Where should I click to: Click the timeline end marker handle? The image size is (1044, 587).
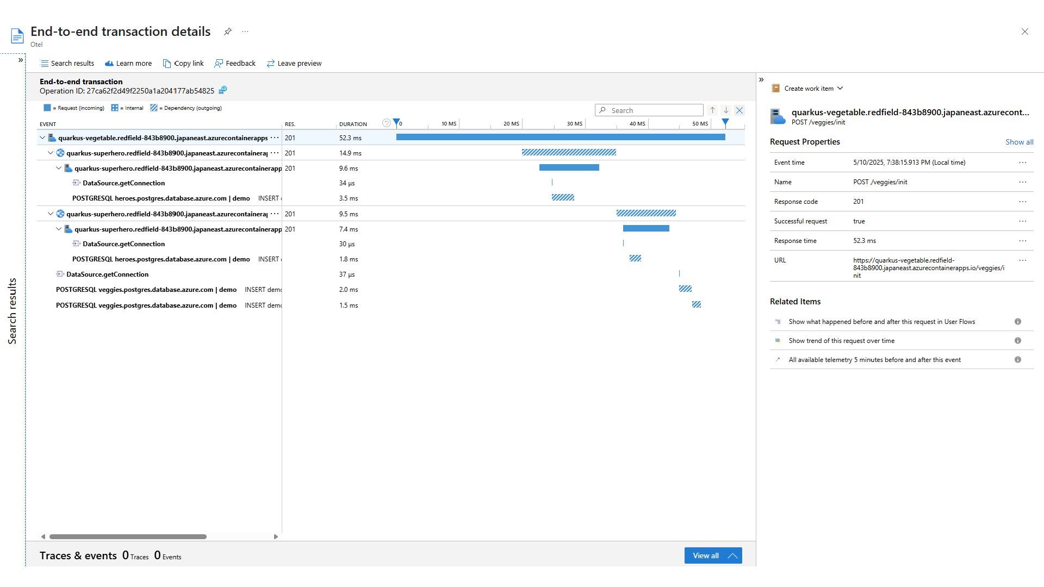click(x=725, y=123)
